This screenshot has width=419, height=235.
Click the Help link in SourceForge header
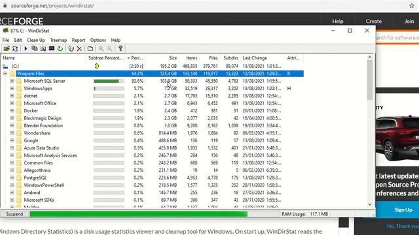point(338,21)
